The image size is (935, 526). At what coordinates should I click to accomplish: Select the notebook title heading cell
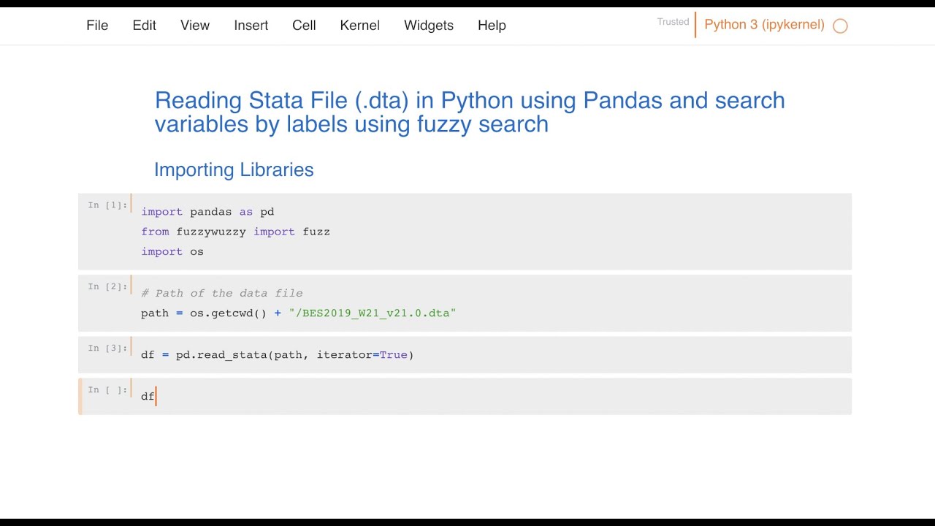click(470, 112)
